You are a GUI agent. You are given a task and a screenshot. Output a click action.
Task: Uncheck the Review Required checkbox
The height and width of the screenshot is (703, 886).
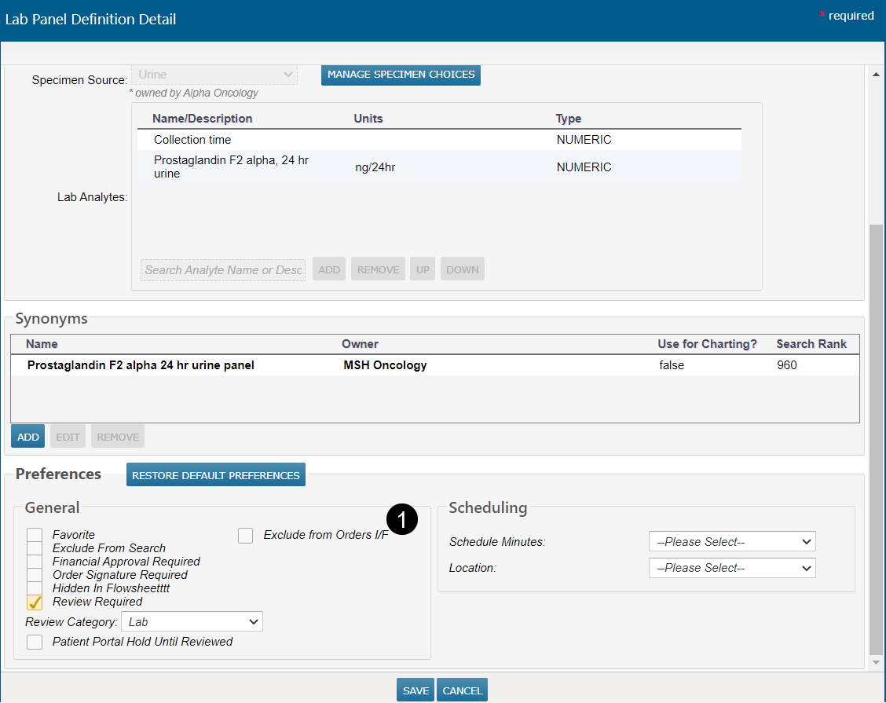(x=35, y=602)
